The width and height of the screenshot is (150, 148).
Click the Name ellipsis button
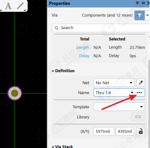[139, 93]
